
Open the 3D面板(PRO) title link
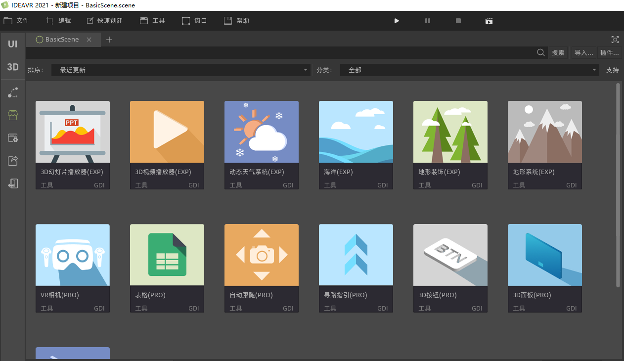[532, 295]
